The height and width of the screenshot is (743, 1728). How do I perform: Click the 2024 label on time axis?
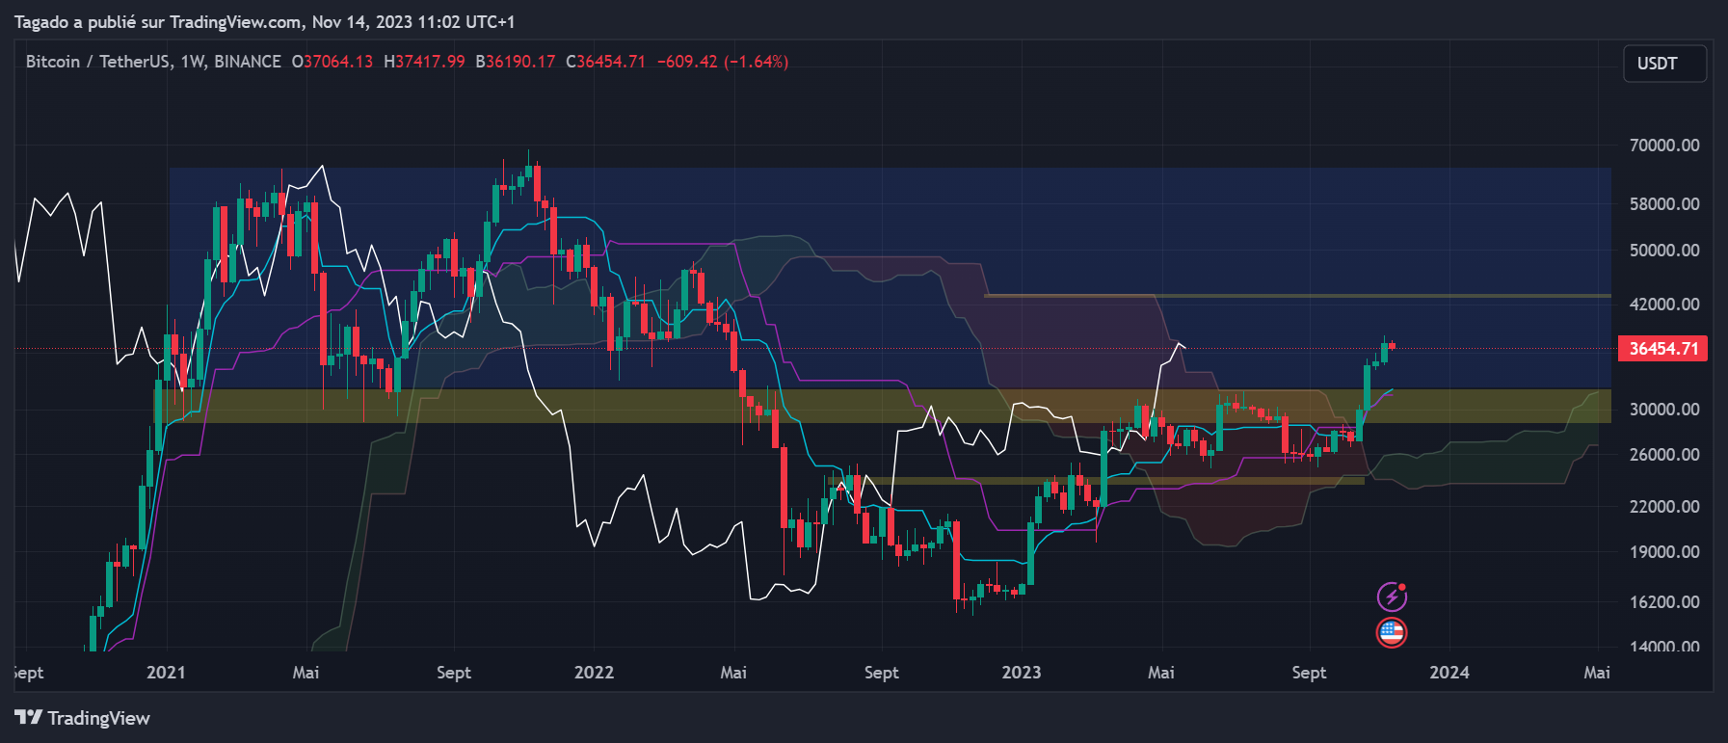pos(1449,673)
